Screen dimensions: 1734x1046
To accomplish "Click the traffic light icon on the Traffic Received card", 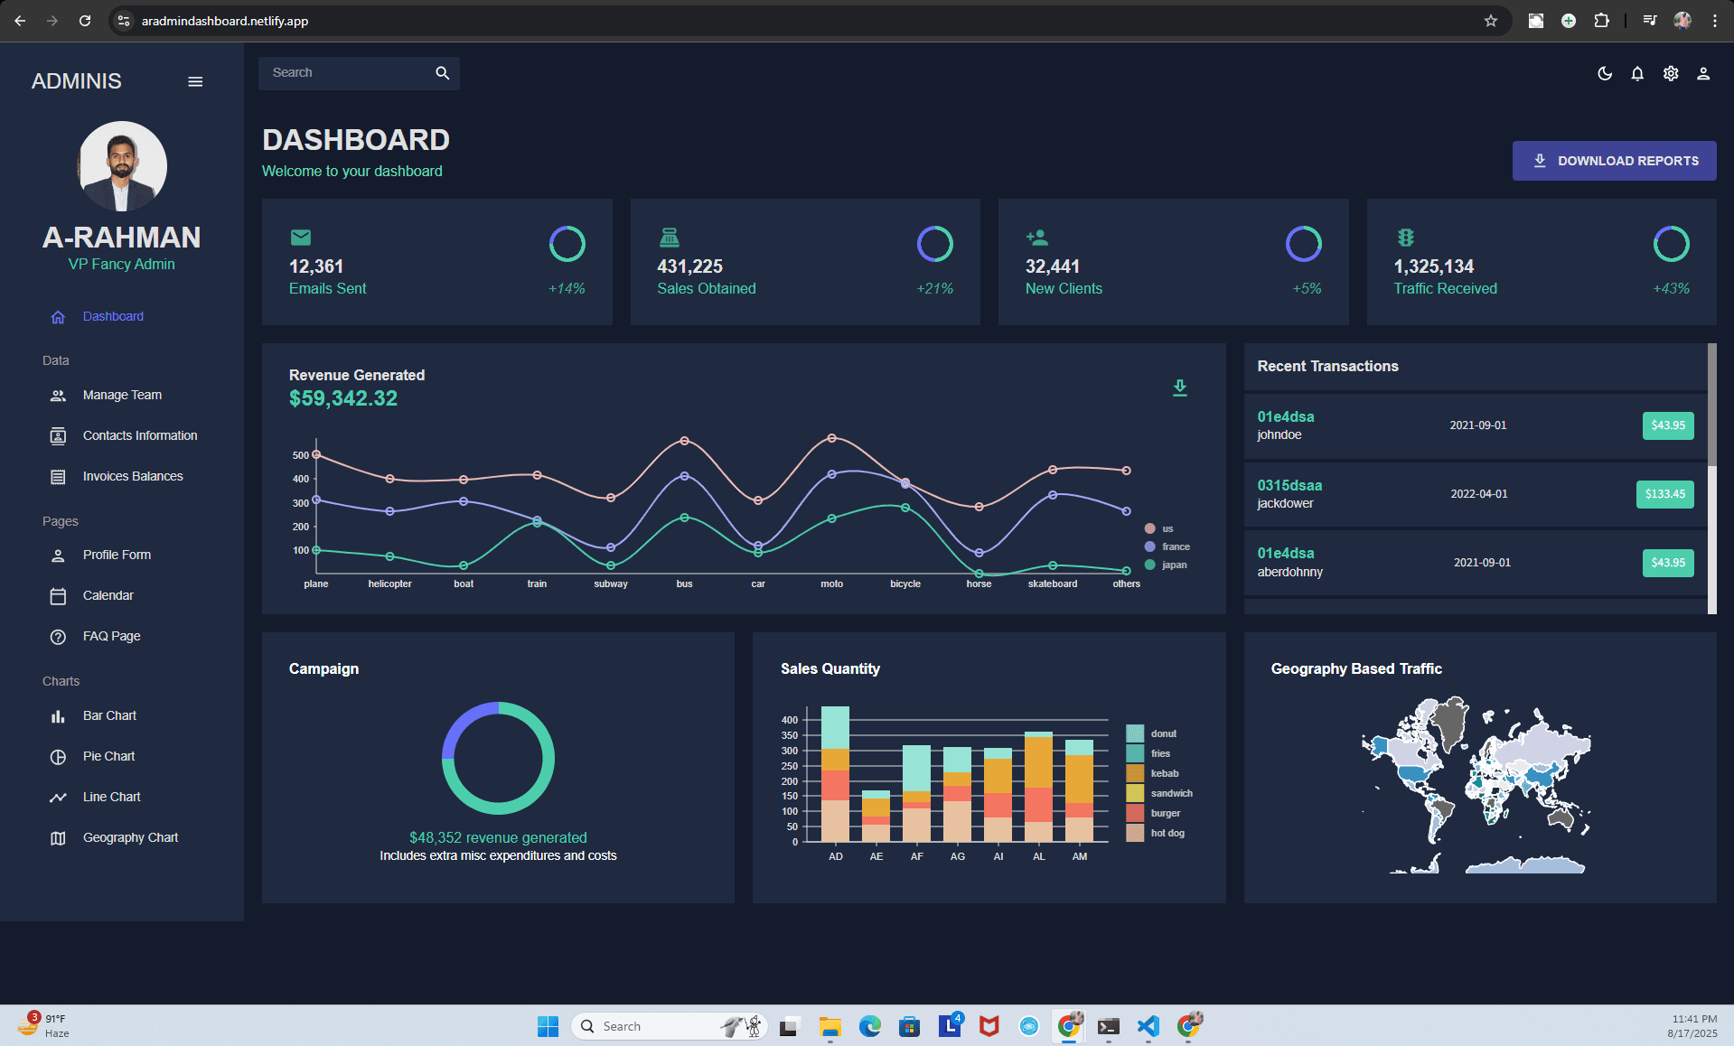I will pyautogui.click(x=1406, y=238).
